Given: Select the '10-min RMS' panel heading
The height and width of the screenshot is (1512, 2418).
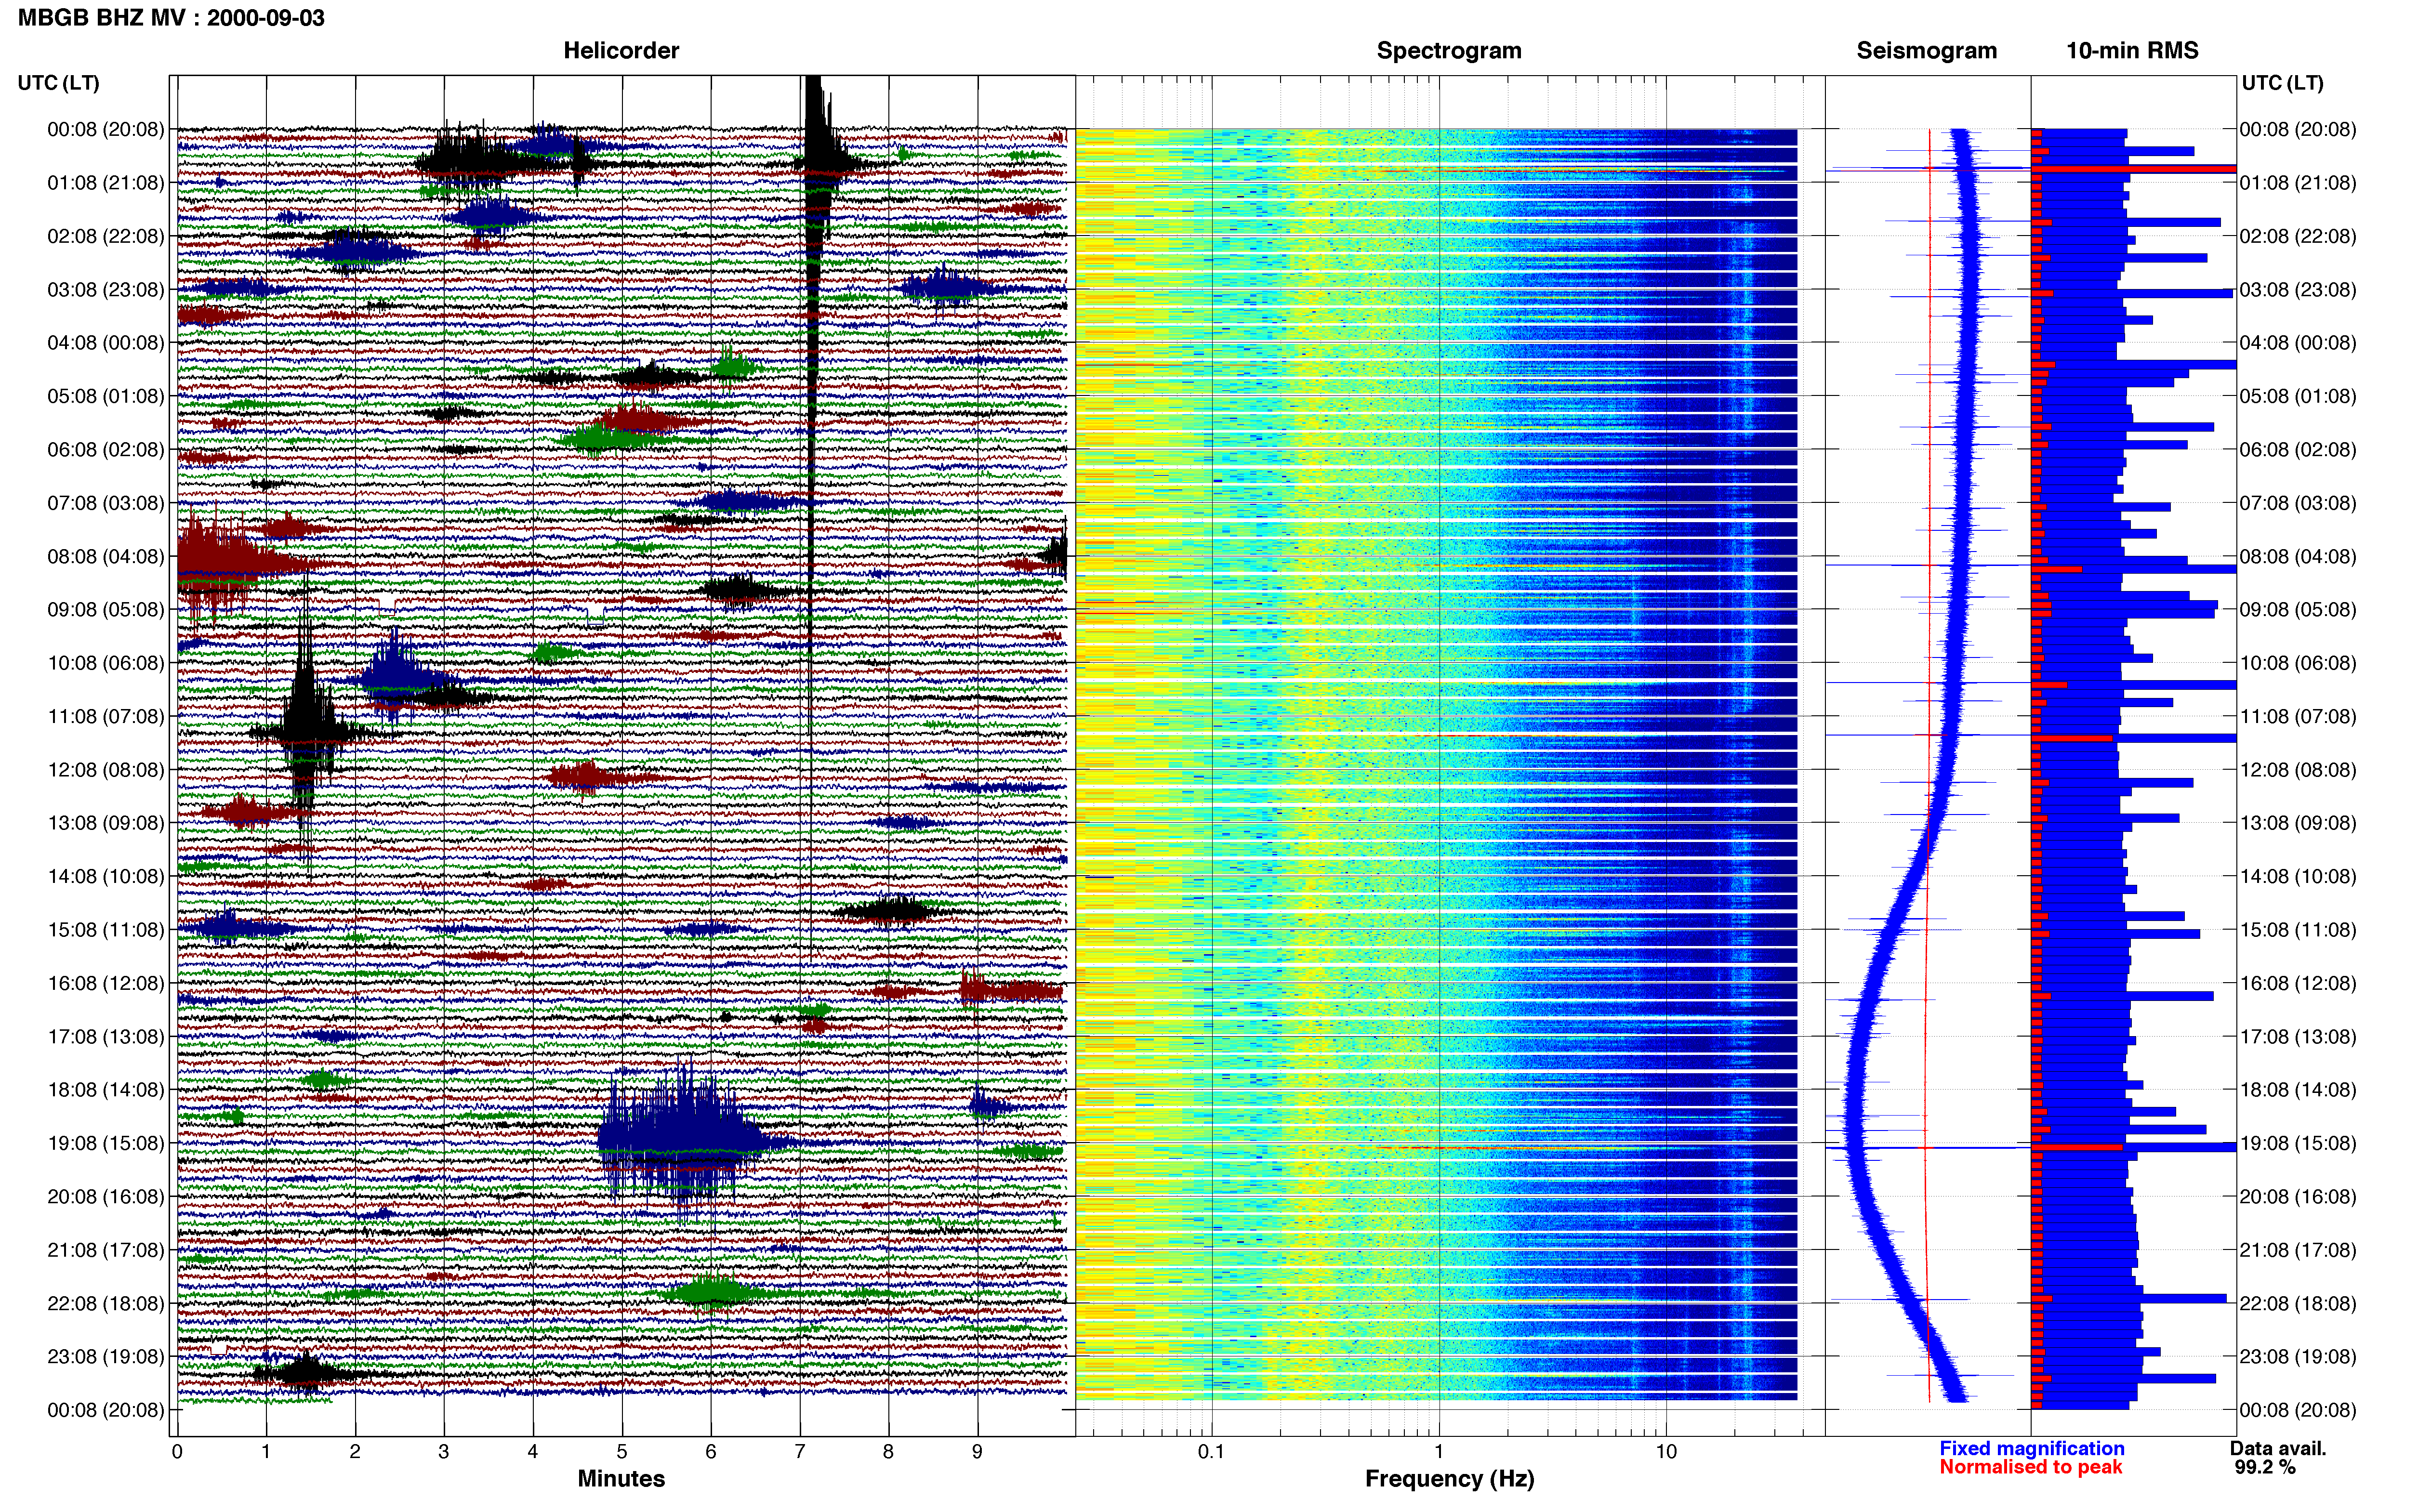Looking at the screenshot, I should coord(2132,51).
